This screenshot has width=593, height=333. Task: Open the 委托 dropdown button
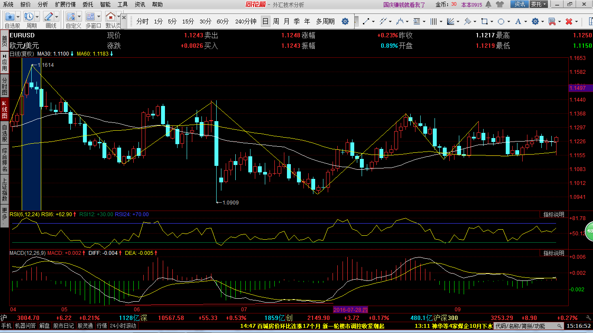click(539, 4)
